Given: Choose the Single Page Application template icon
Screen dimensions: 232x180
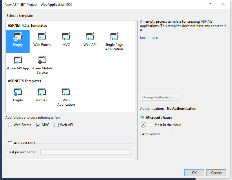Looking at the screenshot, I should (x=114, y=37).
